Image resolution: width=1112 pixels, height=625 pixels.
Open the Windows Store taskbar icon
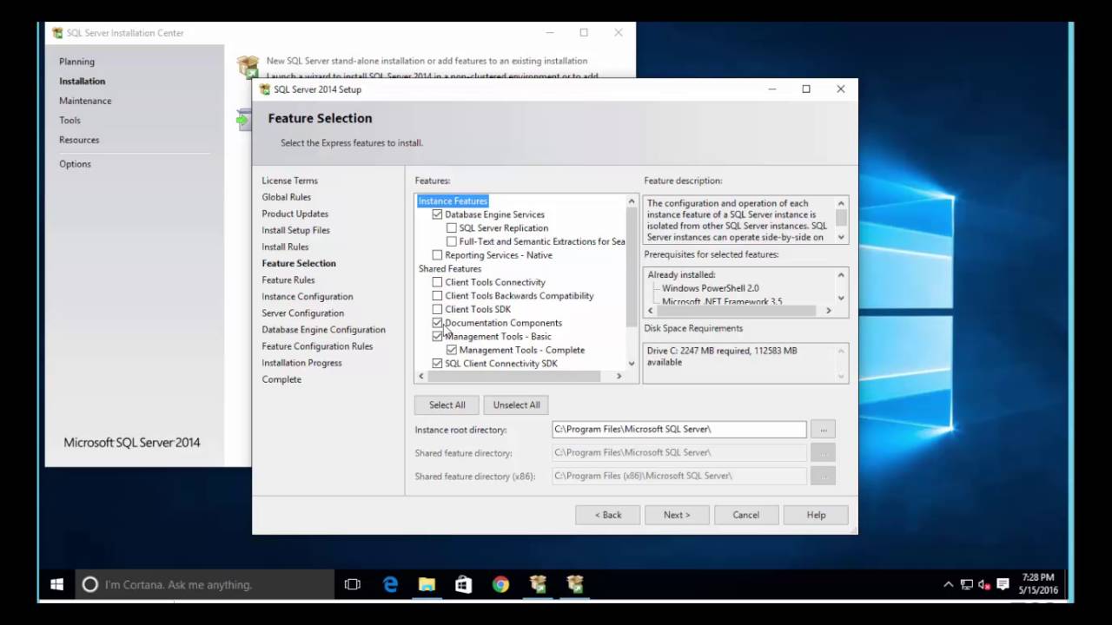tap(464, 584)
